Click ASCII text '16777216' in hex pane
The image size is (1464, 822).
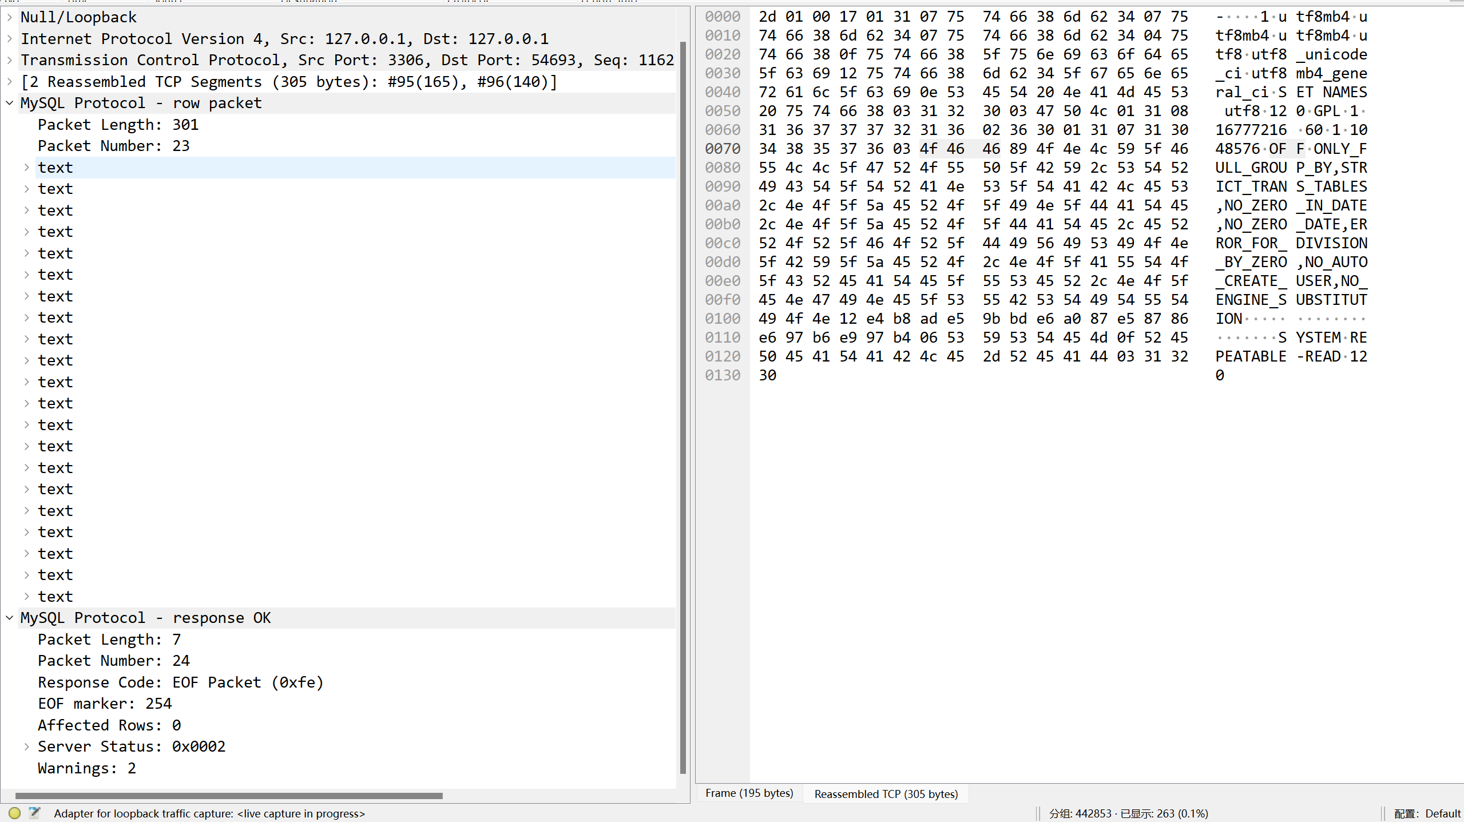1251,130
